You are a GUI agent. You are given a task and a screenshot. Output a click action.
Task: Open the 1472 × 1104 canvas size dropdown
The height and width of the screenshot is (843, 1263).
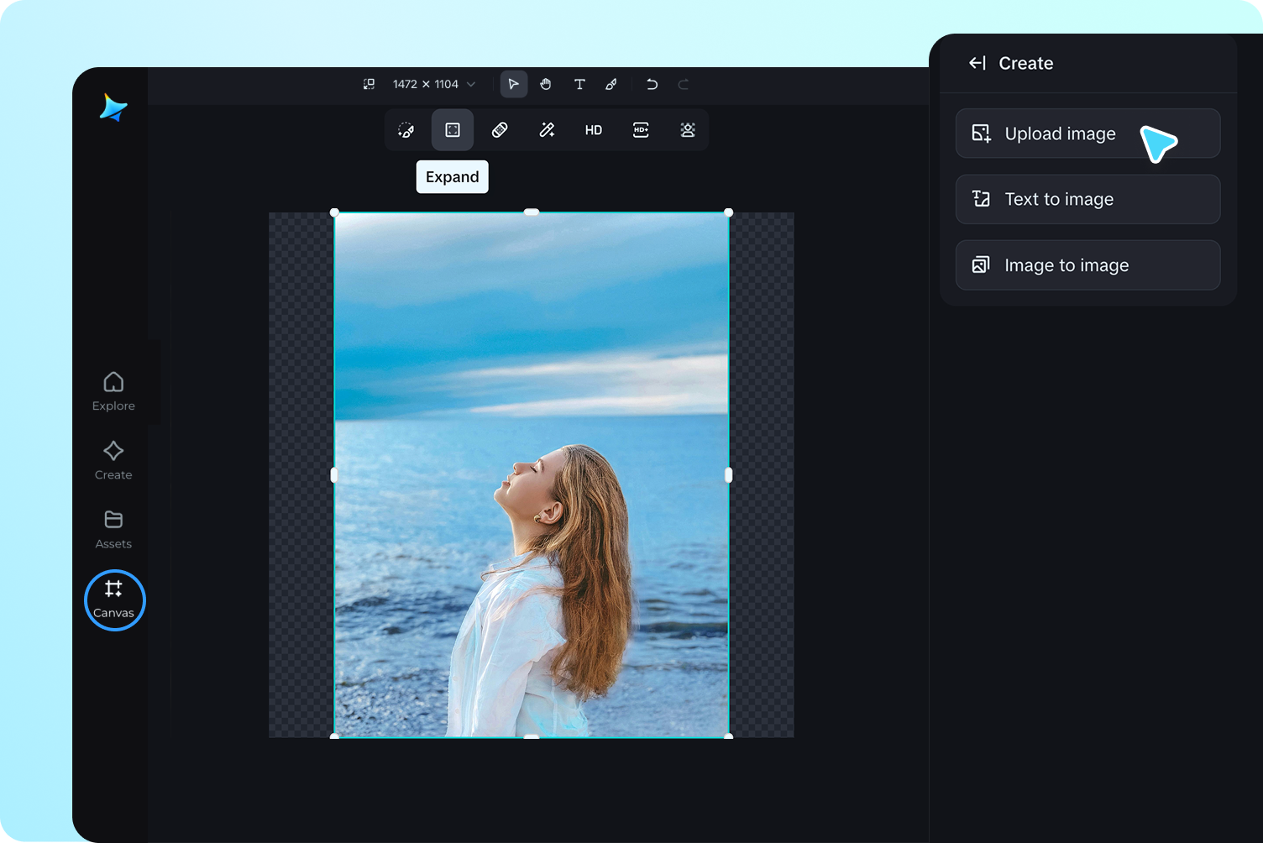pos(433,84)
